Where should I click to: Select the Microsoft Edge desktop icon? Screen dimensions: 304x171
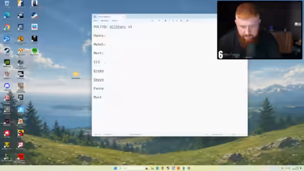click(7, 16)
